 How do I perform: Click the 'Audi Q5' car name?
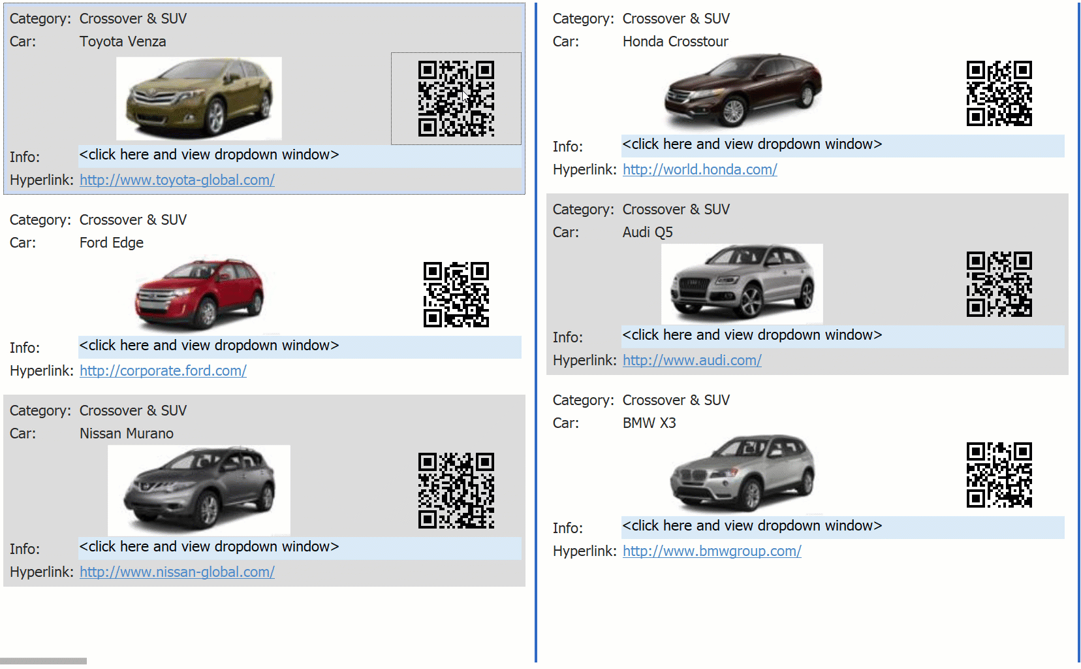point(648,233)
